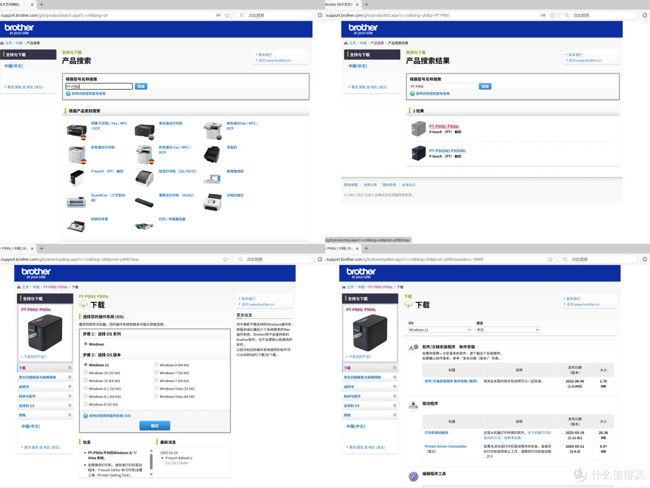Click the thermal transfer fax image on the product search page
Image resolution: width=650 pixels, height=488 pixels.
pyautogui.click(x=76, y=226)
